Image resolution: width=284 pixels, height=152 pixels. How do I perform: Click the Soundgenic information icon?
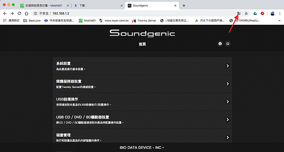point(220,44)
